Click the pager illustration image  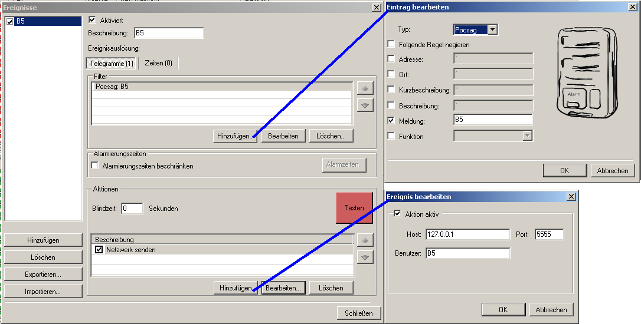pyautogui.click(x=587, y=72)
